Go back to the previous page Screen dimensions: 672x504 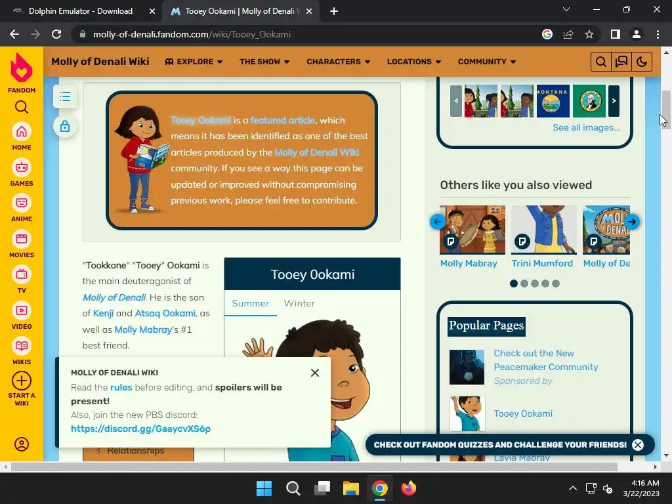14,34
